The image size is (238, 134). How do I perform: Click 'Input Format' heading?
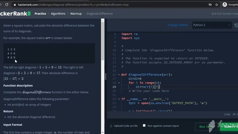tap(13, 125)
